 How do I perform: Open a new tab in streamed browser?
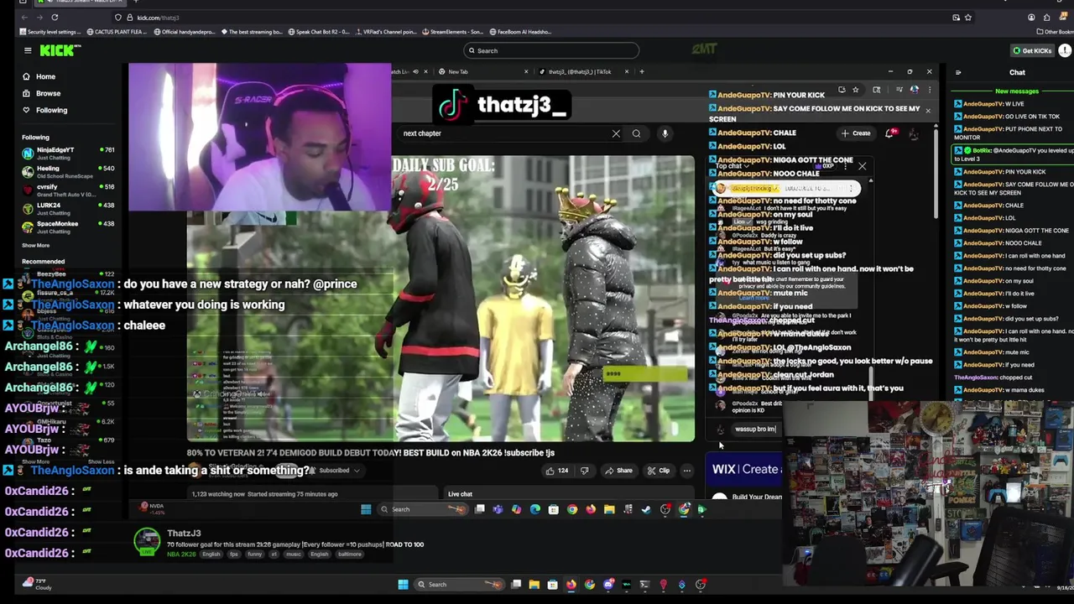tap(642, 71)
